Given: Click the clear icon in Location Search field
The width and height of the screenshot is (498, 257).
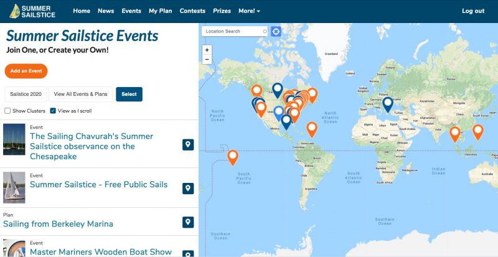Looking at the screenshot, I should point(265,31).
